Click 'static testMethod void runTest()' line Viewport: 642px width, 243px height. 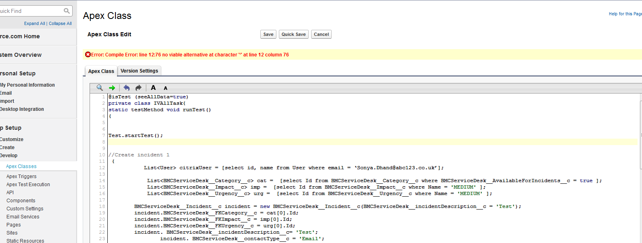pos(159,110)
